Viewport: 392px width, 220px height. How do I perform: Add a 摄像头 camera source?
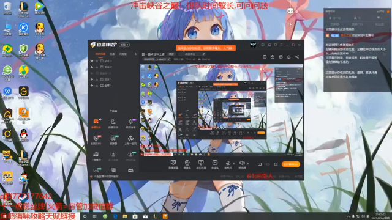point(187,164)
